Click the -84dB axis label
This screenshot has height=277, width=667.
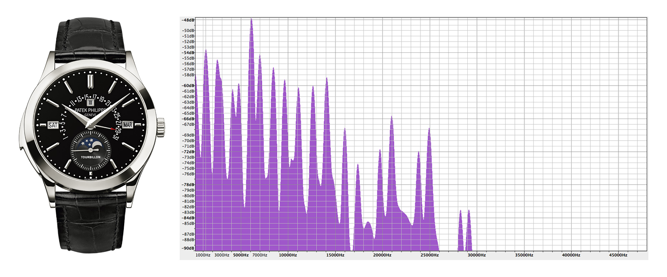(188, 218)
